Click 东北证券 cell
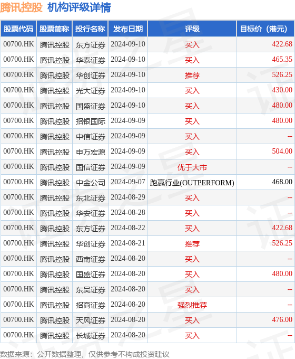The height and width of the screenshot is (359, 295). (91, 198)
